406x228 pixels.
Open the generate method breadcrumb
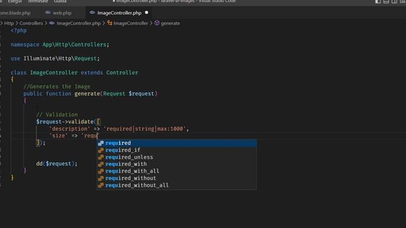pyautogui.click(x=170, y=23)
